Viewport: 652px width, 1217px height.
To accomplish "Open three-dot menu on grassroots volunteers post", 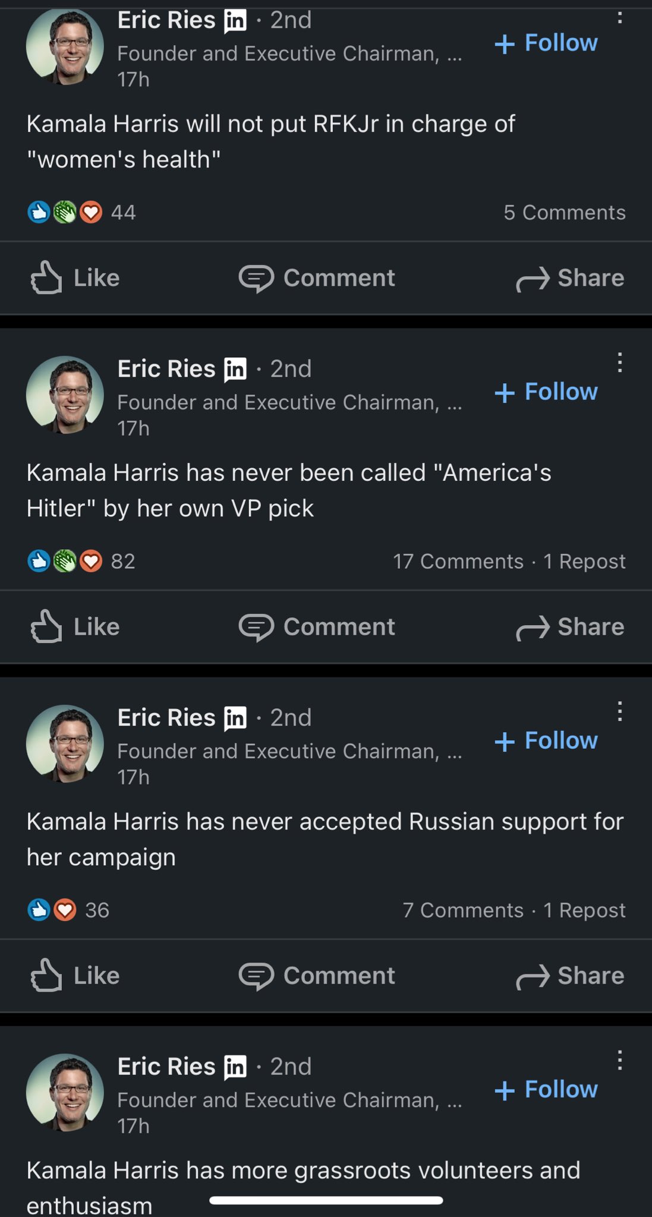I will [619, 1060].
